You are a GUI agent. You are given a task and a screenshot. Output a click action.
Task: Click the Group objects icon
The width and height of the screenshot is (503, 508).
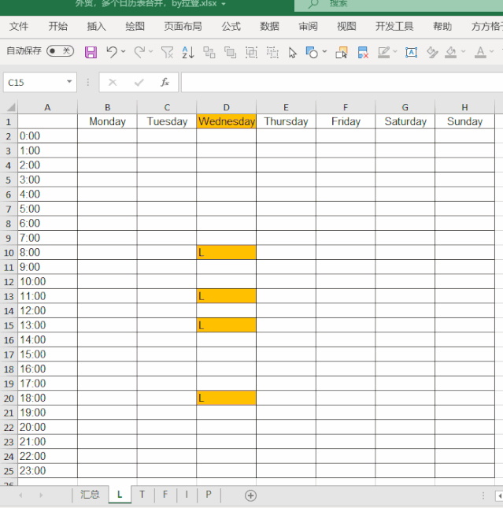(x=251, y=52)
